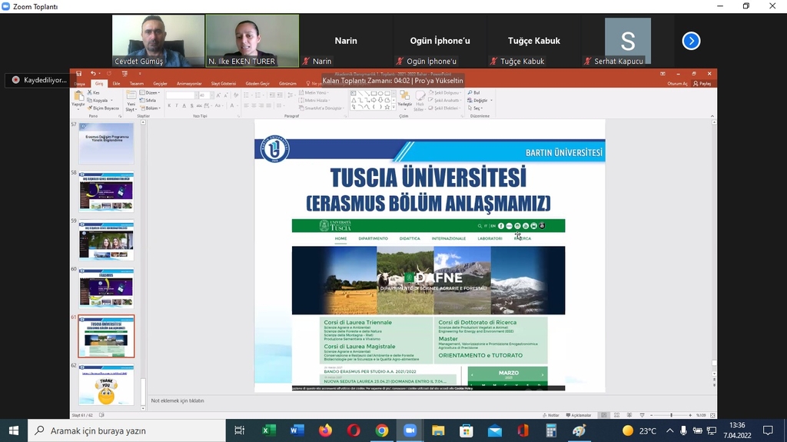Open Yerleştir arrange shapes menu

pos(404,100)
